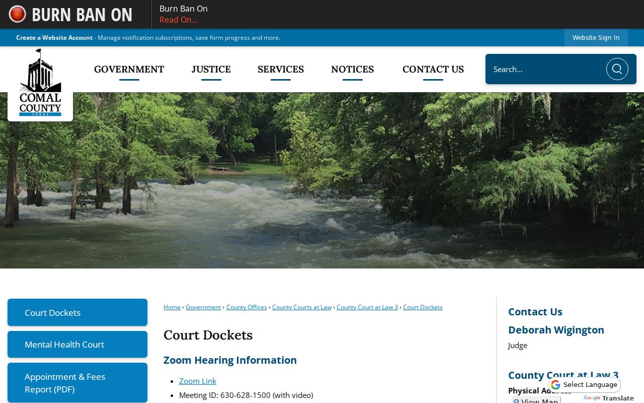
Task: Go to Government breadcrumb link
Action: click(203, 307)
